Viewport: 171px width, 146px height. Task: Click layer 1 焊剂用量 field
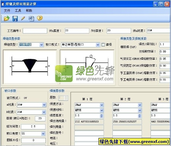click(x=89, y=128)
